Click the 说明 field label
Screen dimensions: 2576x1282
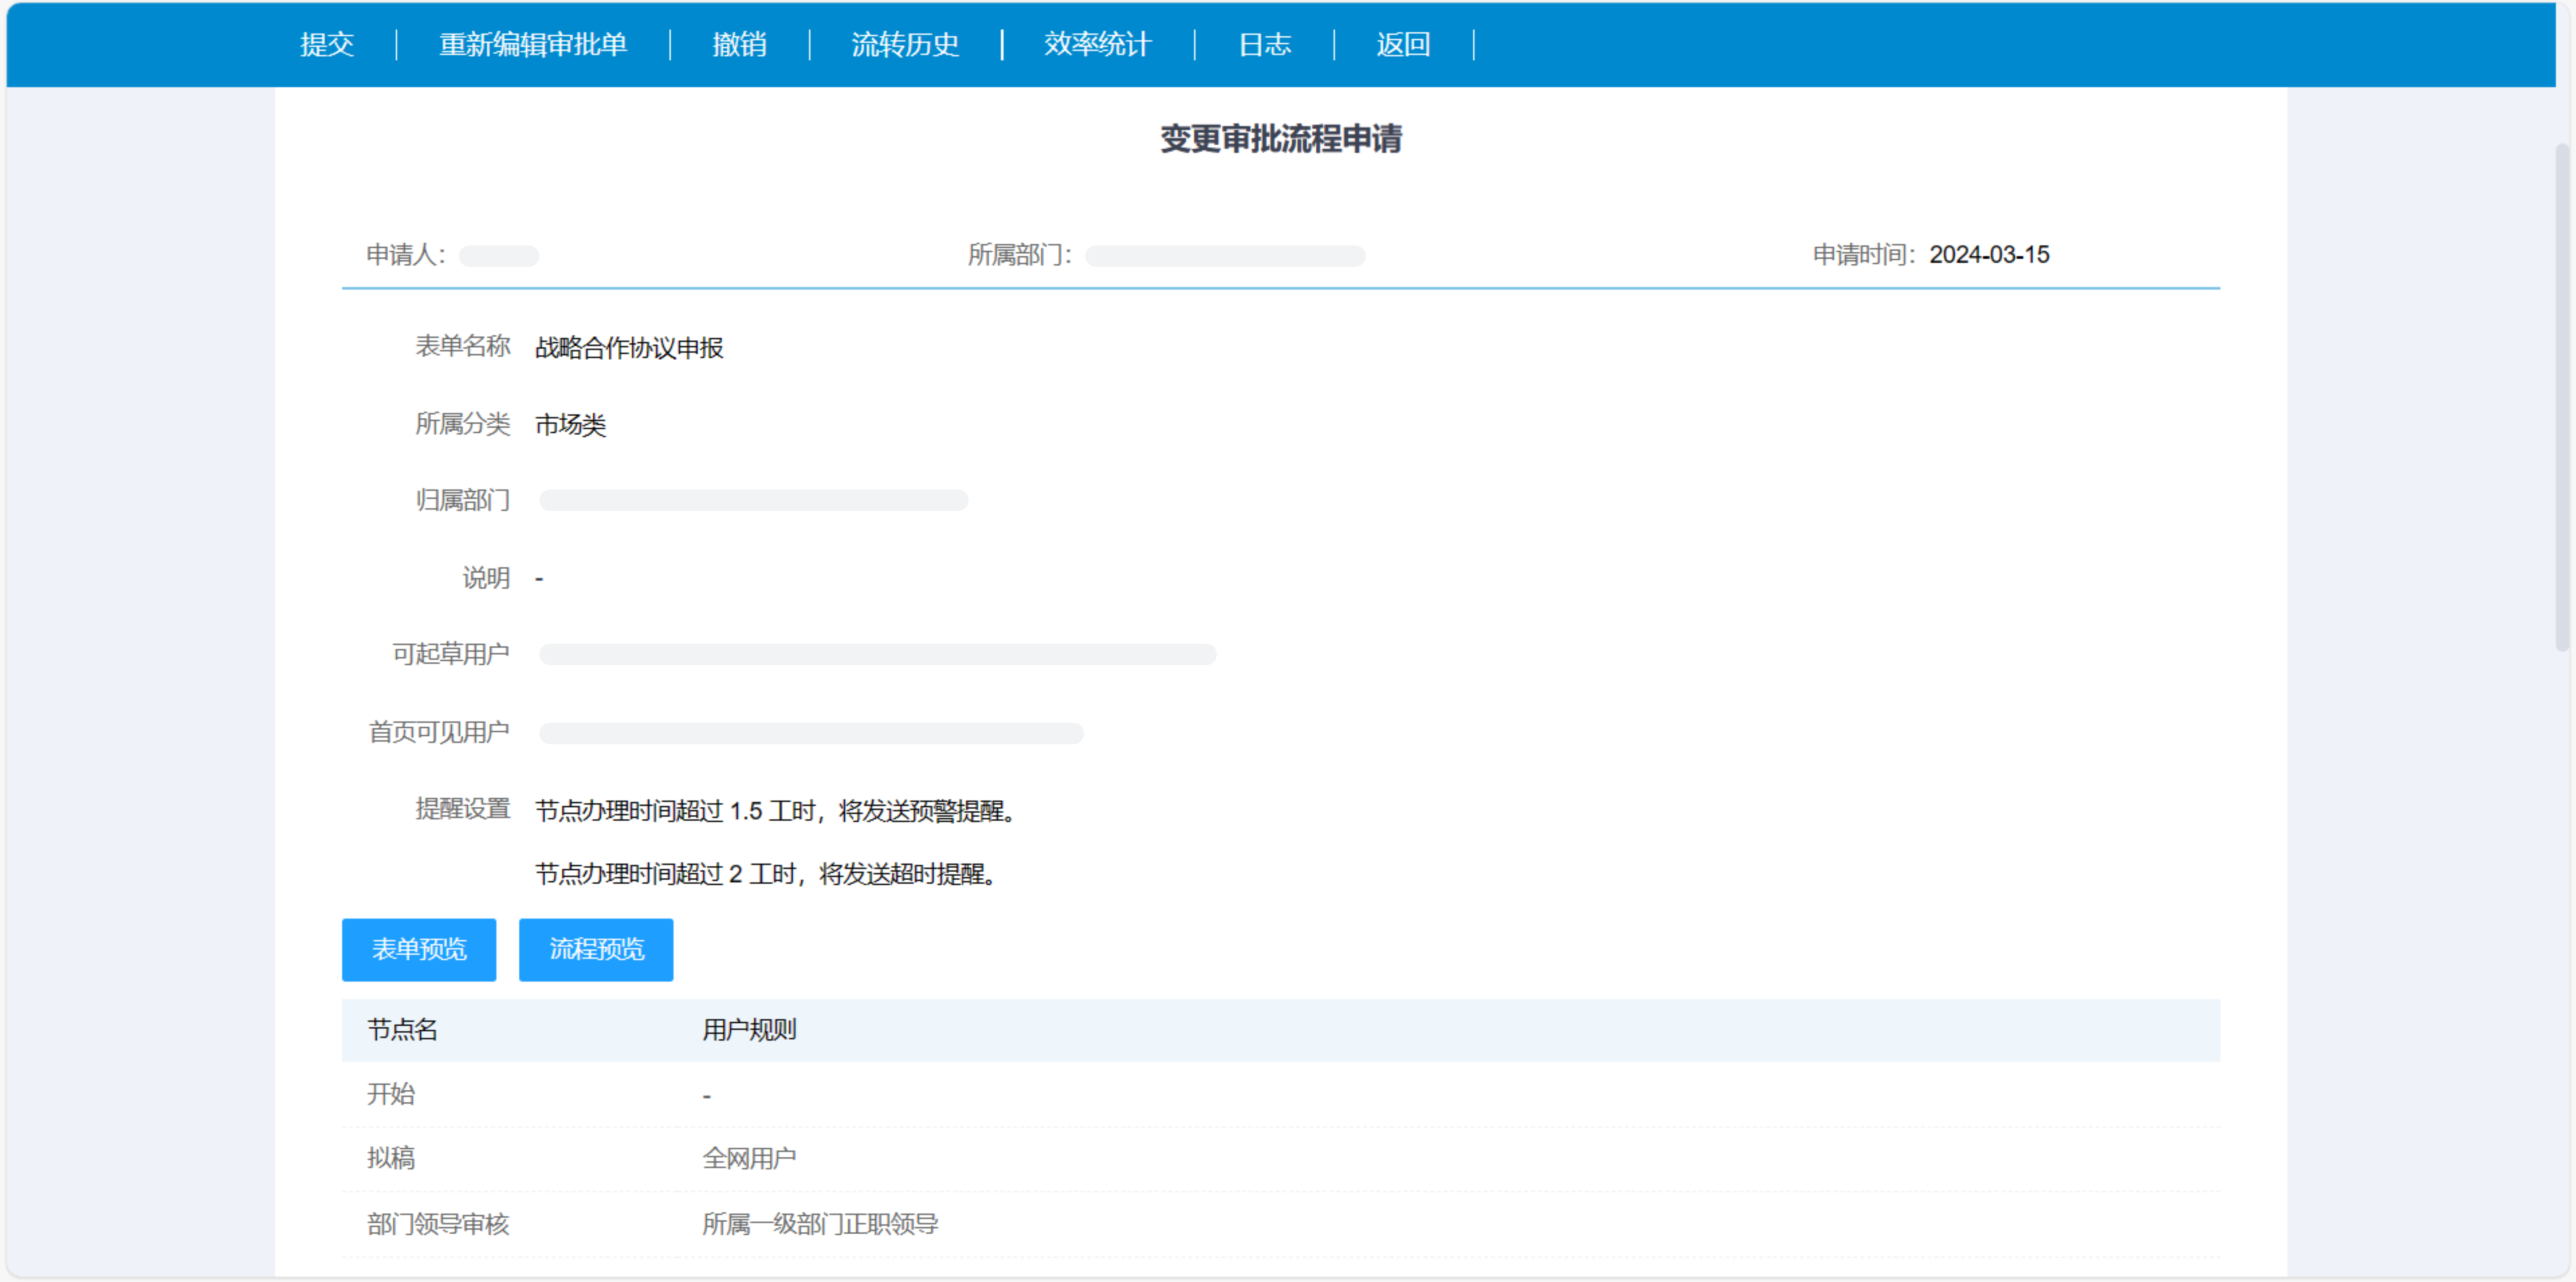(x=486, y=578)
